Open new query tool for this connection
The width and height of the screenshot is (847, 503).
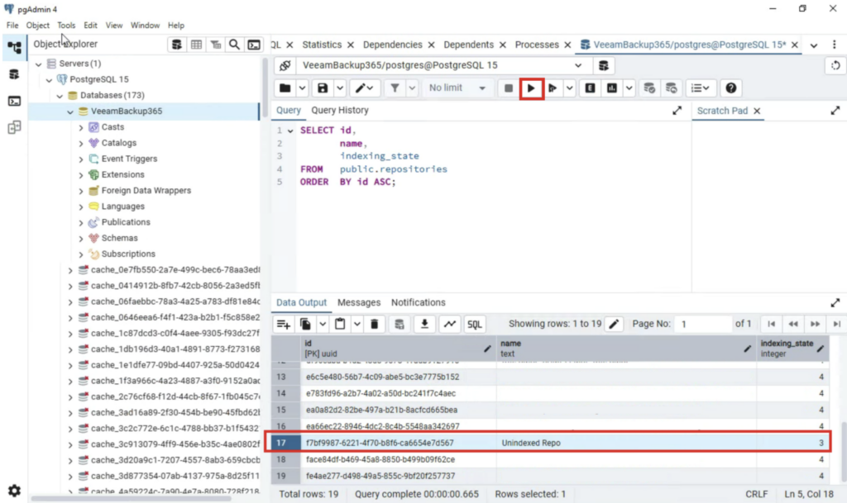click(x=603, y=66)
